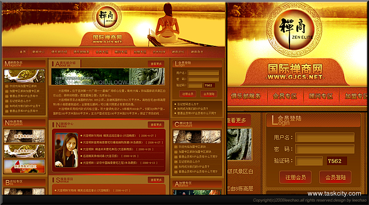Click the www.taskcity.com link
369x205 pixels.
(x=336, y=194)
